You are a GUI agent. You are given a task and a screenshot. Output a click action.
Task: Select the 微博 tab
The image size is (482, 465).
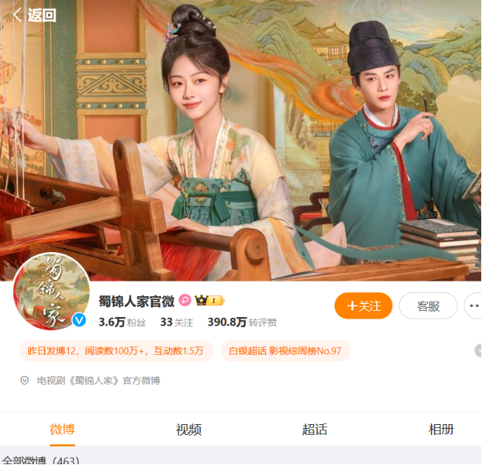[63, 430]
